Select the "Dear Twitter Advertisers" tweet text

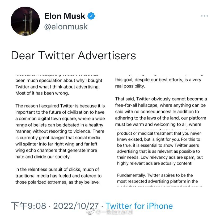click(73, 55)
